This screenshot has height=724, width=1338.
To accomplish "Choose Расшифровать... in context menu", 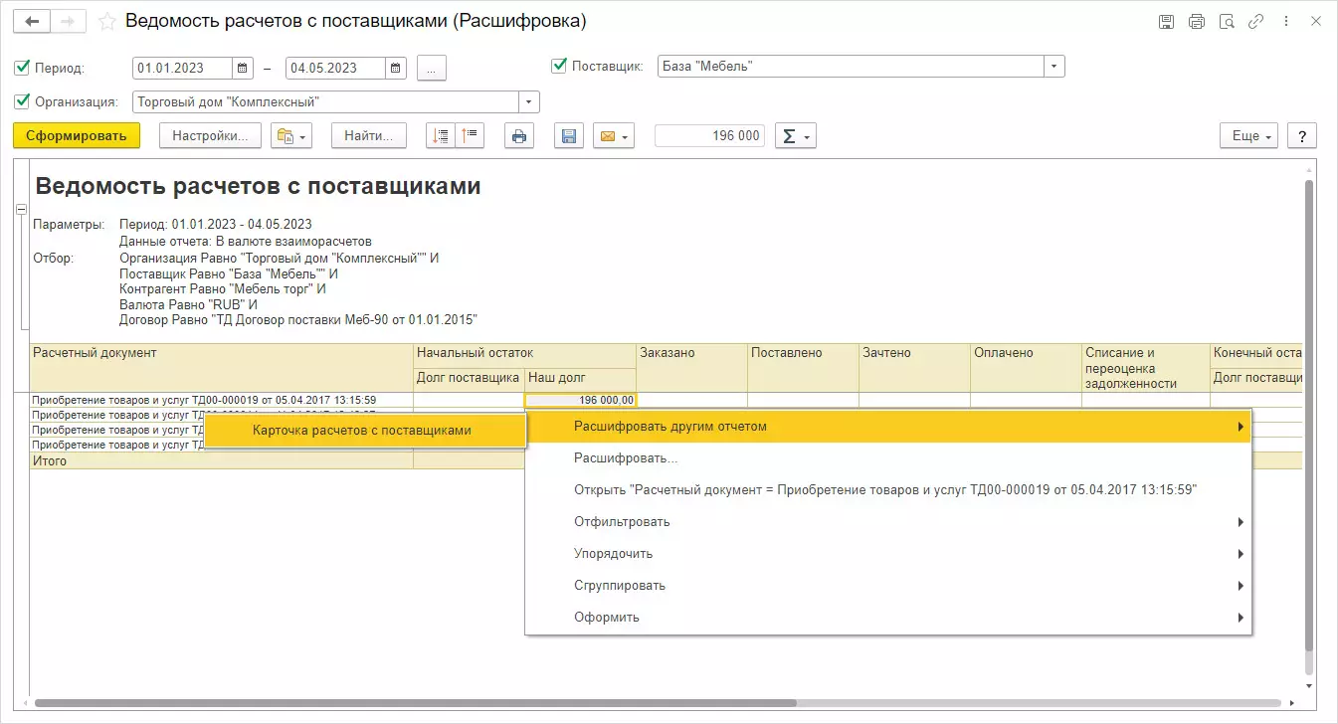I will [626, 458].
